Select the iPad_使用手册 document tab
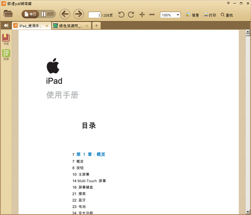Image resolution: width=251 pixels, height=215 pixels. point(29,25)
